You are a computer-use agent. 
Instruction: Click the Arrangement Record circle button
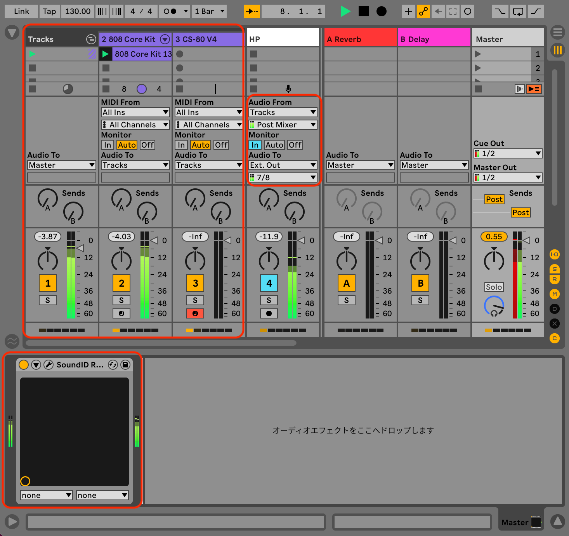click(x=382, y=11)
